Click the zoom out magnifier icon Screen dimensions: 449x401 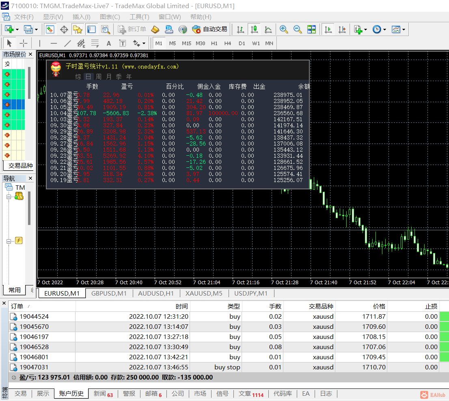coord(298,29)
